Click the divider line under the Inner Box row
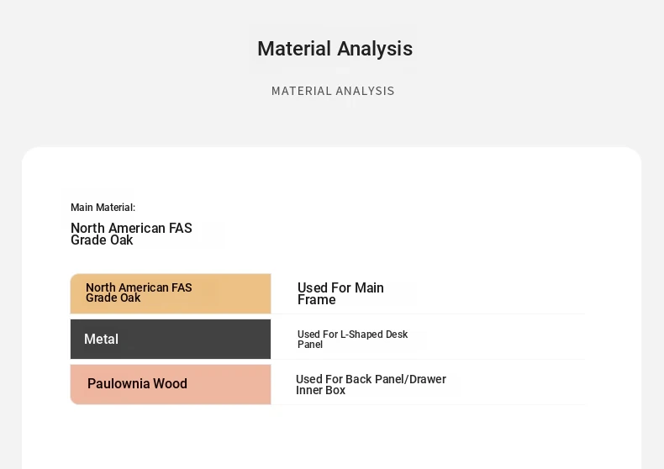Screen dimensions: 664x469 pyautogui.click(x=428, y=404)
